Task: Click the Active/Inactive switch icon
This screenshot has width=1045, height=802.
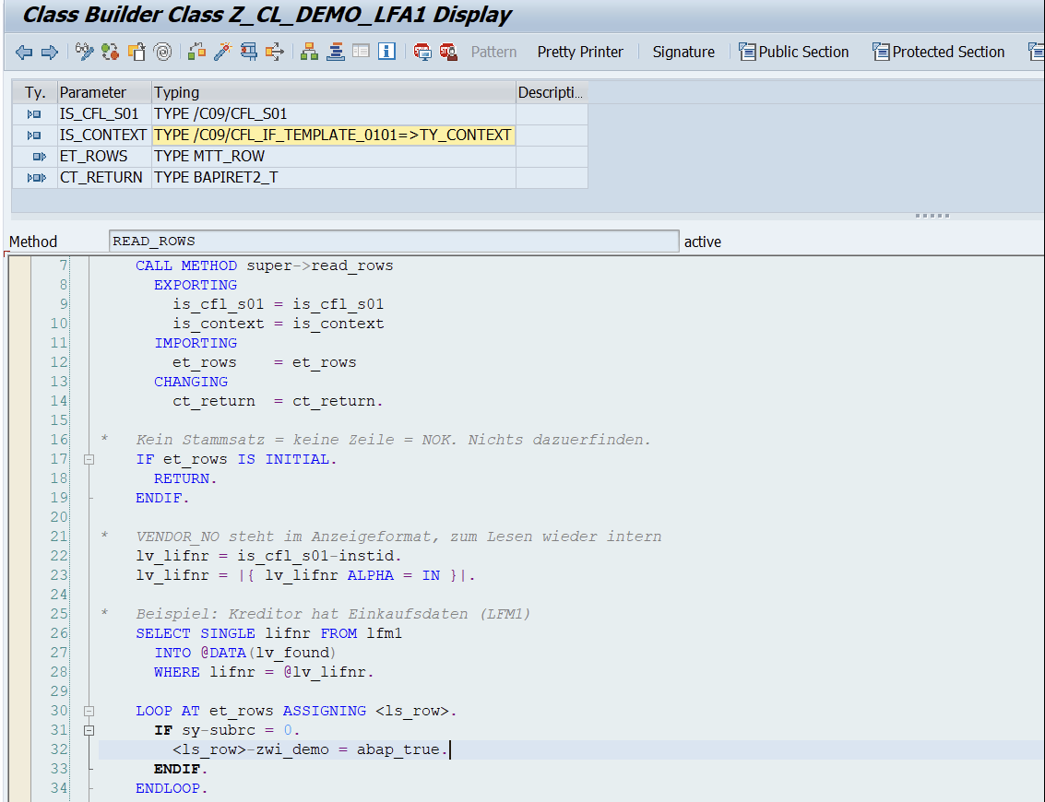Action: point(111,52)
